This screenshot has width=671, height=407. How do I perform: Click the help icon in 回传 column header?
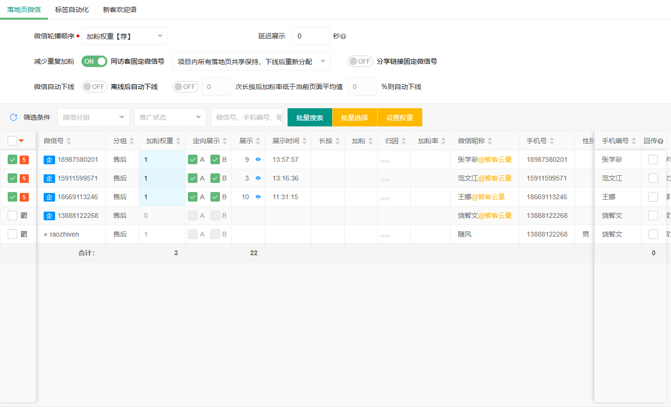click(x=660, y=141)
